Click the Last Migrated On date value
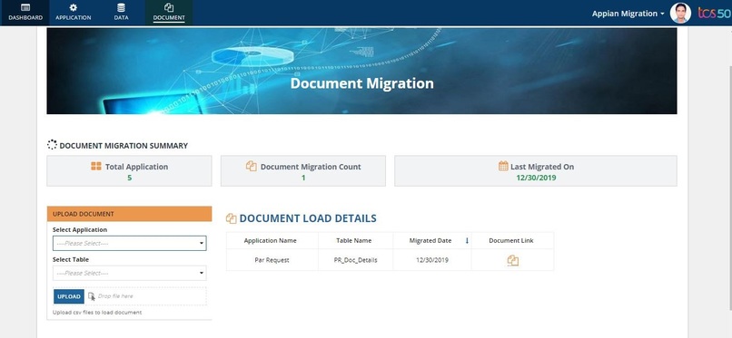Image resolution: width=732 pixels, height=338 pixels. click(536, 178)
